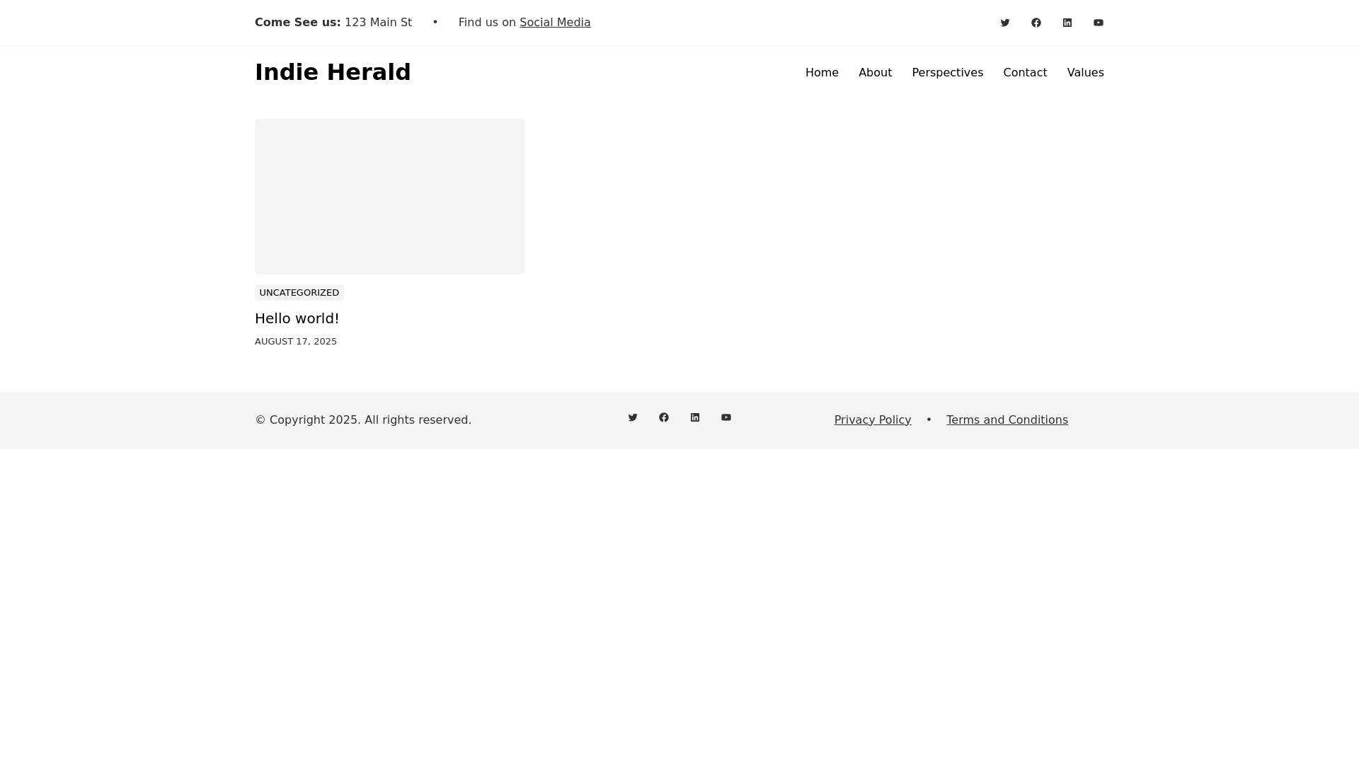Open the Privacy Policy link
Screen dimensions: 1359x764
(873, 420)
